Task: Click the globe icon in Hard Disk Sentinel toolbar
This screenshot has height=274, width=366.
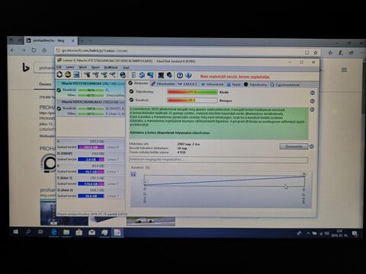Action: 123,75
